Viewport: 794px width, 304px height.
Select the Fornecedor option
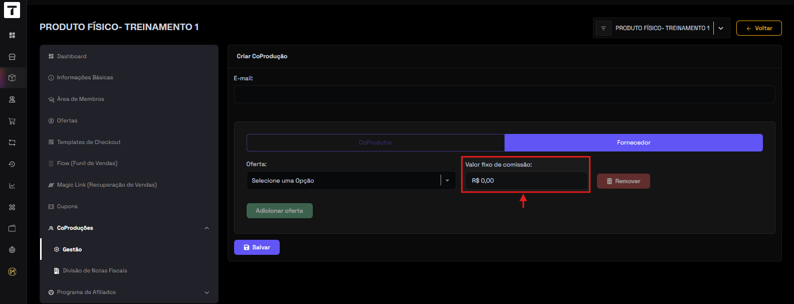634,142
